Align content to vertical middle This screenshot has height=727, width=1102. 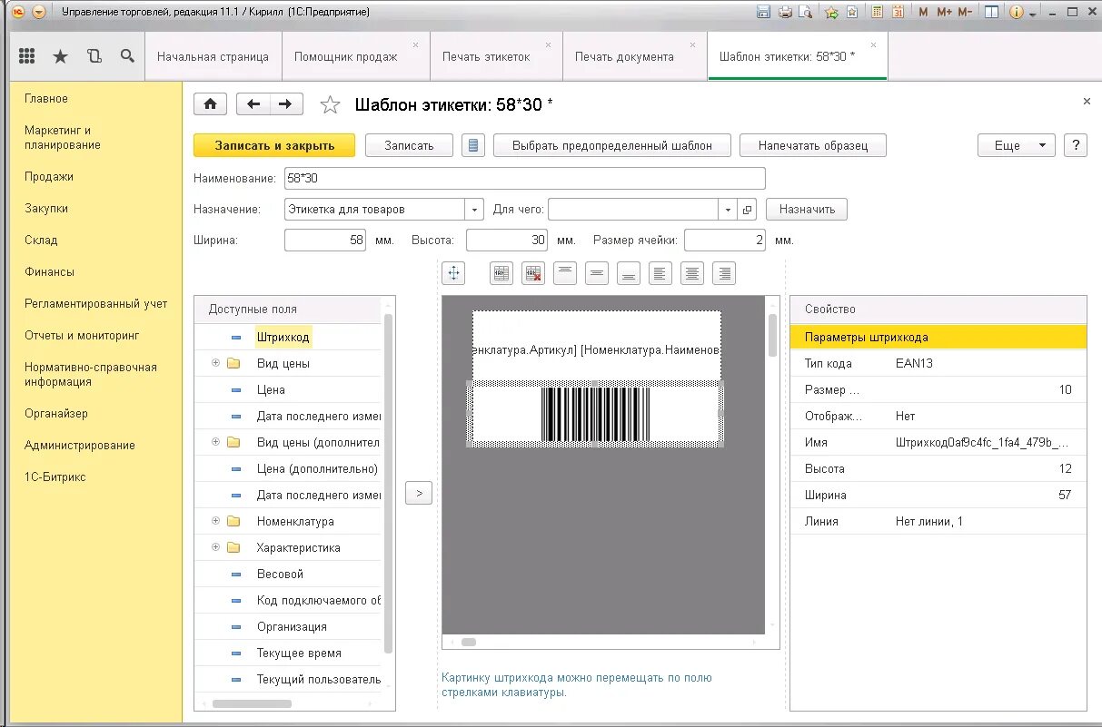click(x=597, y=272)
